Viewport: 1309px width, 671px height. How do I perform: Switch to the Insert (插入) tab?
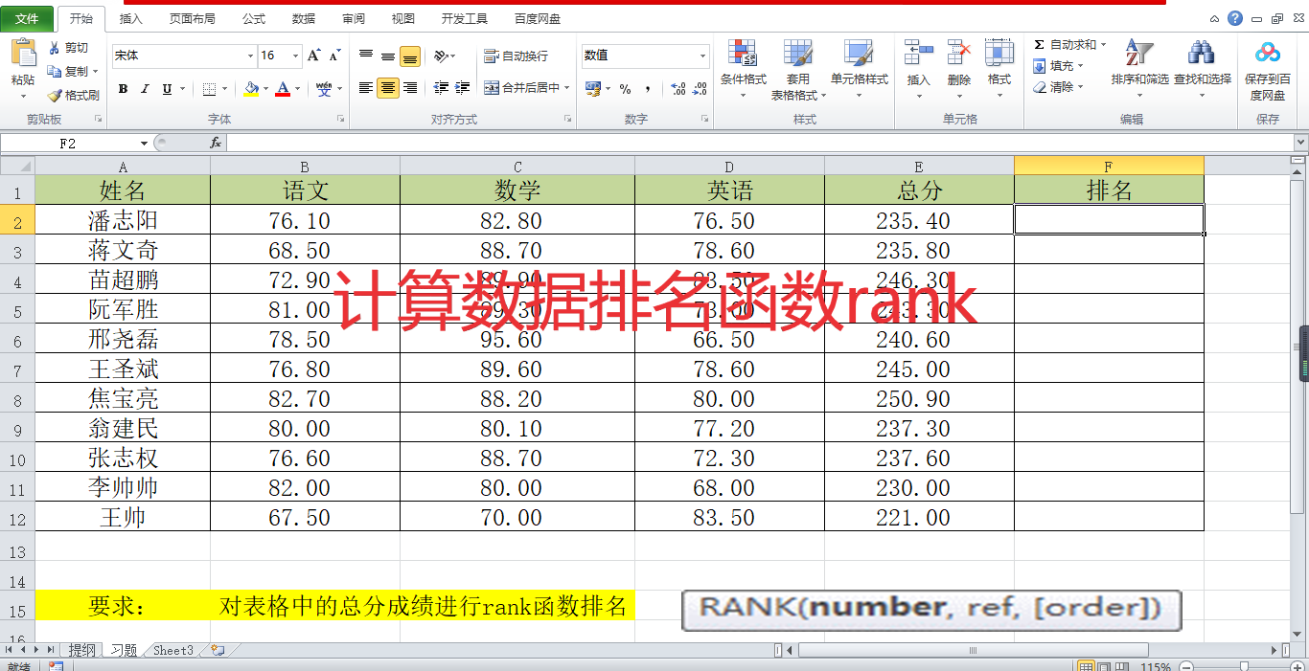(x=130, y=18)
